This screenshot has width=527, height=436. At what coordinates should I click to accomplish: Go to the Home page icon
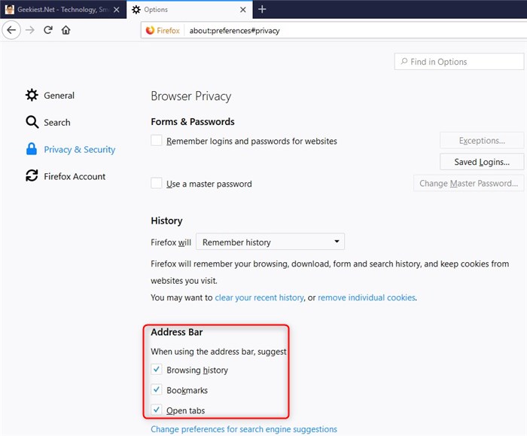66,30
